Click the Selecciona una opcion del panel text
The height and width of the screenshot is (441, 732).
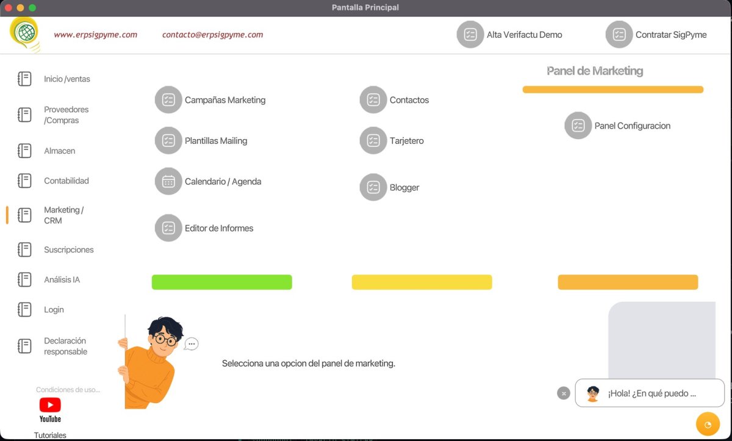(x=309, y=364)
